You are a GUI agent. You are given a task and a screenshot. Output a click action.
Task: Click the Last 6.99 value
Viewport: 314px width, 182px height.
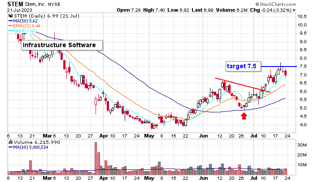[x=202, y=10]
